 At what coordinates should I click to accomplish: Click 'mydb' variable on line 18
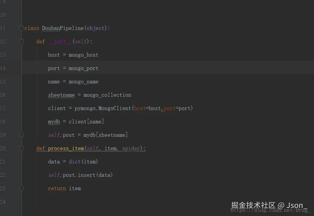click(x=54, y=122)
